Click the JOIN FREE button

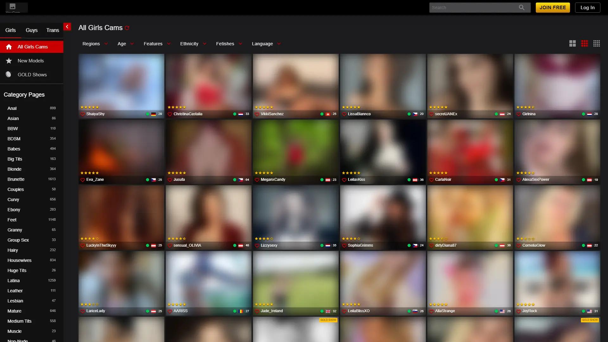pos(552,7)
